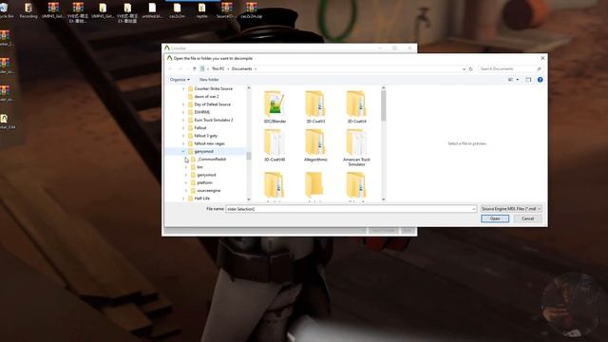Select dawn of war 2 folder in tree
The height and width of the screenshot is (342, 608).
pyautogui.click(x=206, y=96)
